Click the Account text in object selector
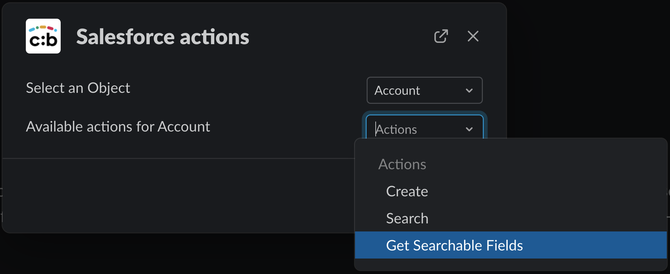Image resolution: width=670 pixels, height=274 pixels. [x=397, y=91]
